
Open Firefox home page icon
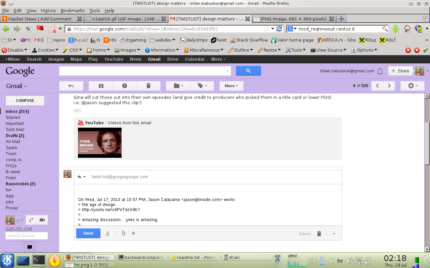tap(407, 29)
